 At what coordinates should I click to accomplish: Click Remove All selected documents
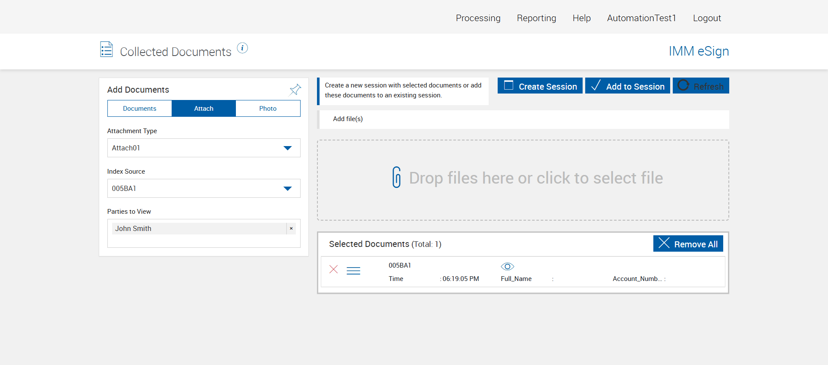click(x=688, y=244)
